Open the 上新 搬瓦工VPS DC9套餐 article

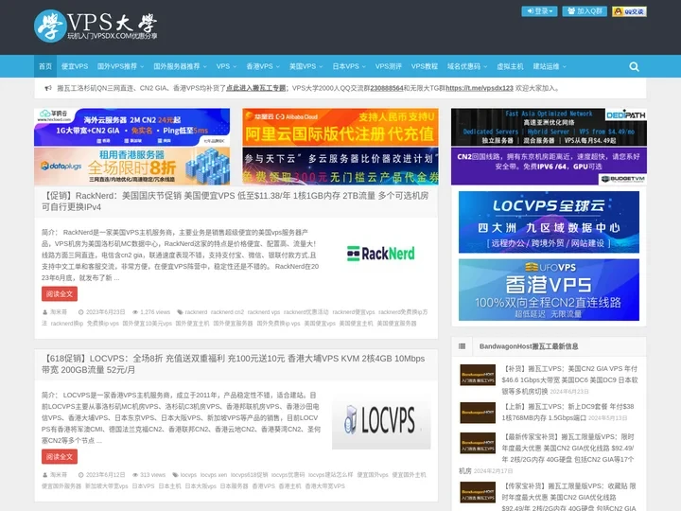point(567,412)
